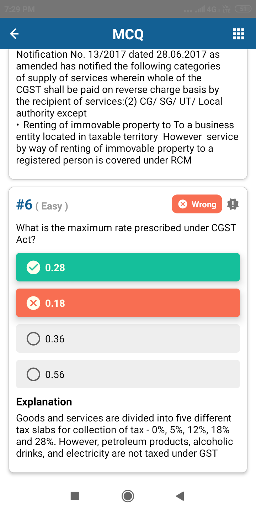Tap the Easy difficulty label
The image size is (256, 513).
[x=52, y=206]
